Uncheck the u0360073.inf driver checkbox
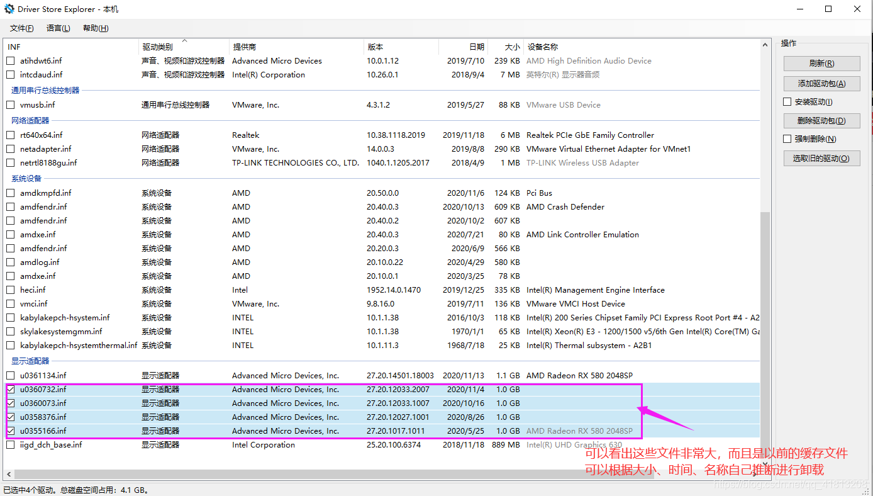873x496 pixels. coord(10,403)
